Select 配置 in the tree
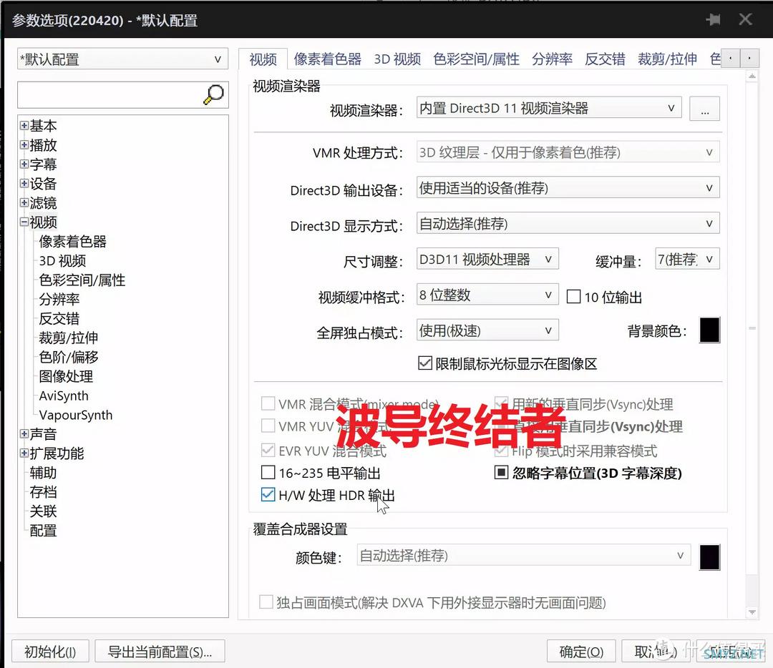 tap(43, 531)
